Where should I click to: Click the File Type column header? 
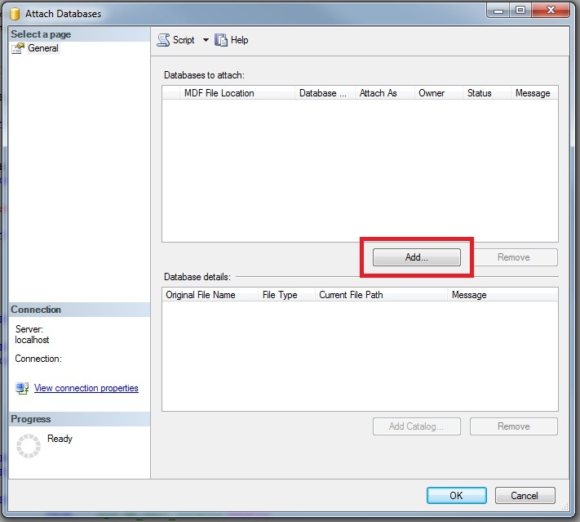pyautogui.click(x=279, y=295)
